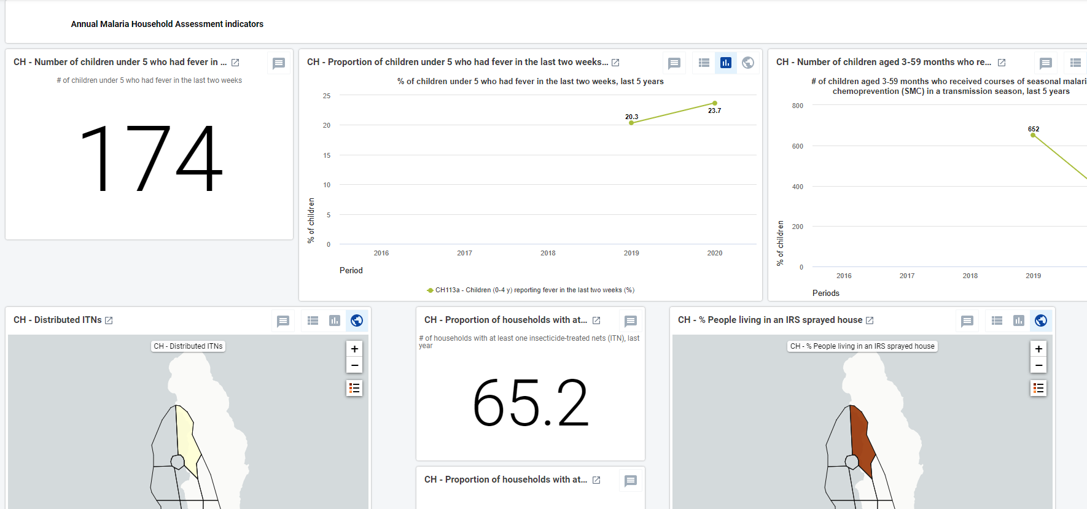Open CH - Distributed ITNs title link
This screenshot has width=1087, height=509.
[x=109, y=321]
